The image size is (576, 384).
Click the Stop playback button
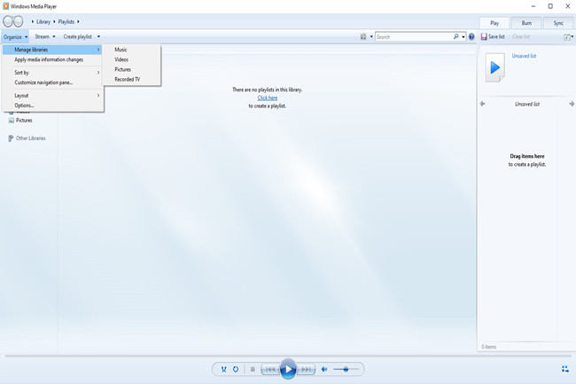(x=253, y=369)
